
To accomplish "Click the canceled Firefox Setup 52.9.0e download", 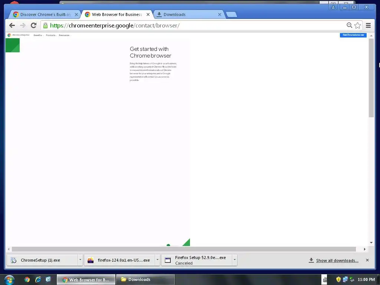I will [197, 260].
